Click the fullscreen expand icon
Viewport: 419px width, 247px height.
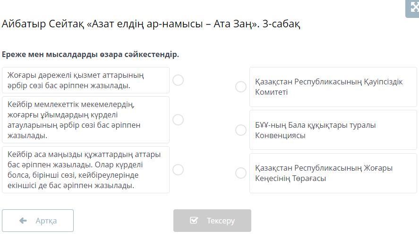[413, 8]
